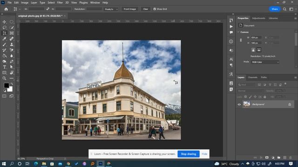Select the Clone Stamp tool

click(x=12, y=45)
